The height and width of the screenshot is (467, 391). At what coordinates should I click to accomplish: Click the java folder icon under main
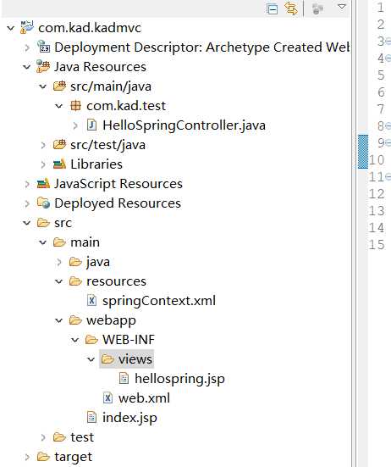click(x=75, y=262)
